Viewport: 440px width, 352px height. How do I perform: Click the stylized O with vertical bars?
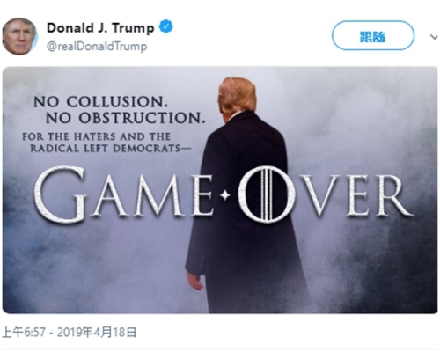(x=266, y=194)
